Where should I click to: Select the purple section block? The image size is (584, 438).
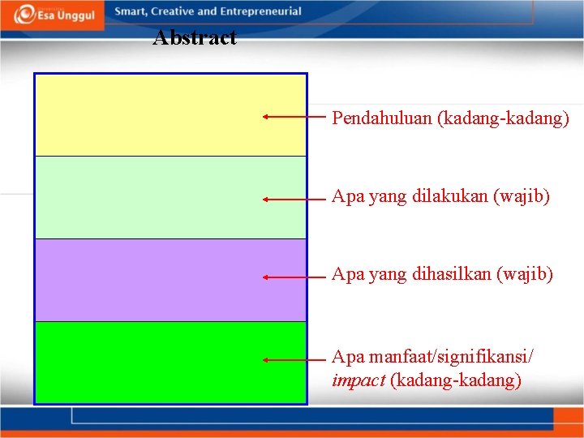170,280
